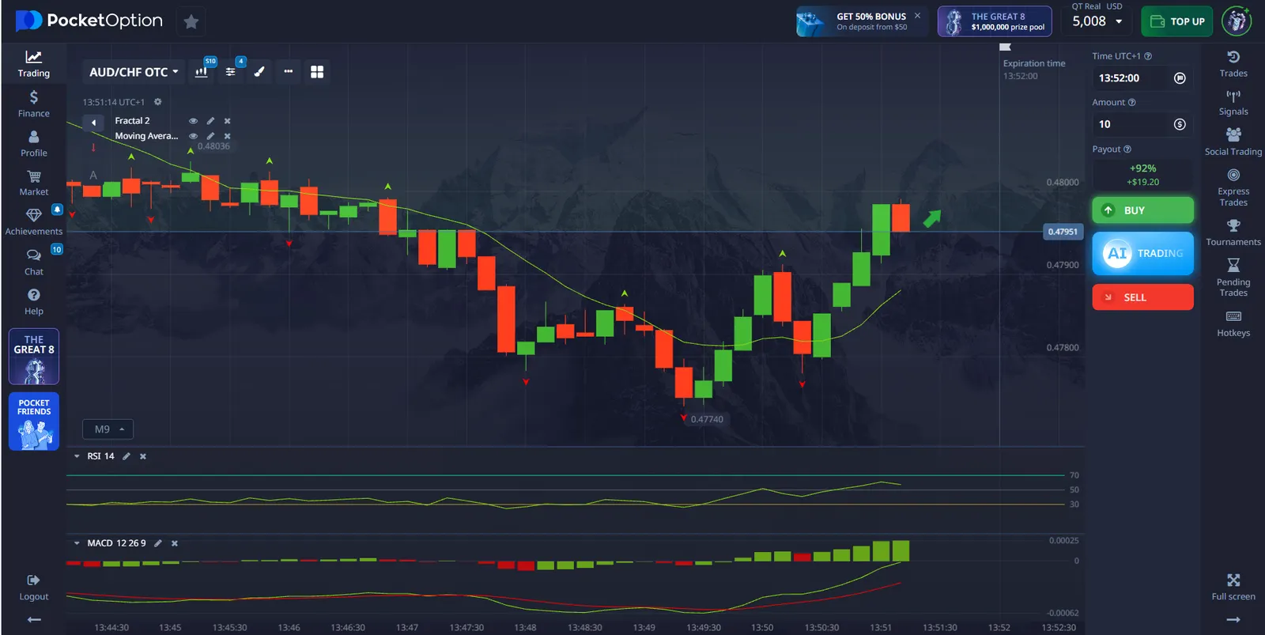1265x635 pixels.
Task: Open the multi-chart grid layout icon
Action: [x=317, y=72]
